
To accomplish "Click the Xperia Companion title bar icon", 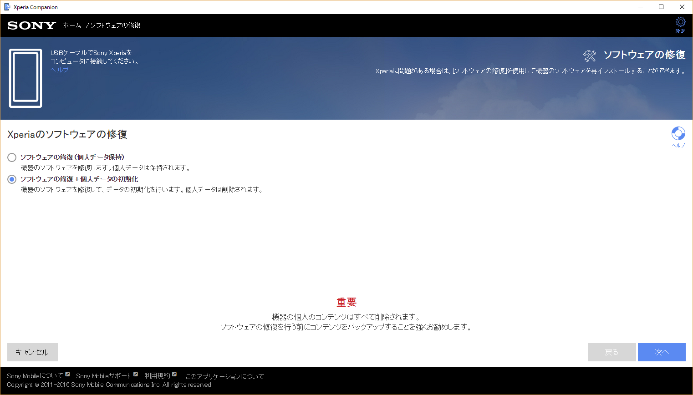I will point(7,7).
